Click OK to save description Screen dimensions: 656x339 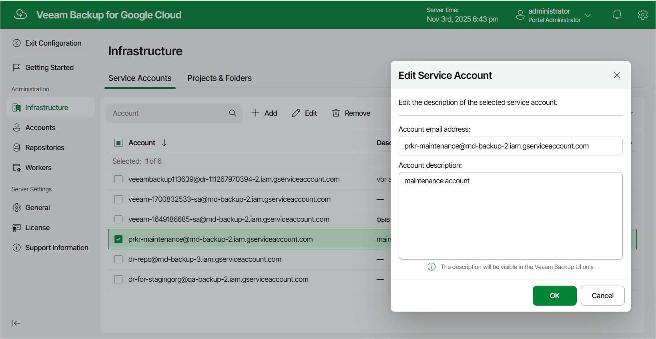tap(554, 296)
